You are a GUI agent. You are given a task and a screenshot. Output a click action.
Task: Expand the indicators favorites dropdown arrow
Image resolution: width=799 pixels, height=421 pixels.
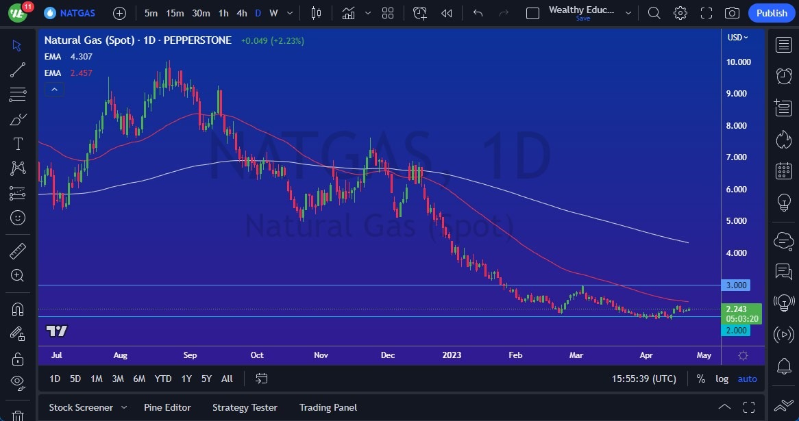pos(368,13)
